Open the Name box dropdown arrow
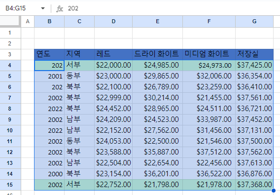280x195 pixels. 43,8
